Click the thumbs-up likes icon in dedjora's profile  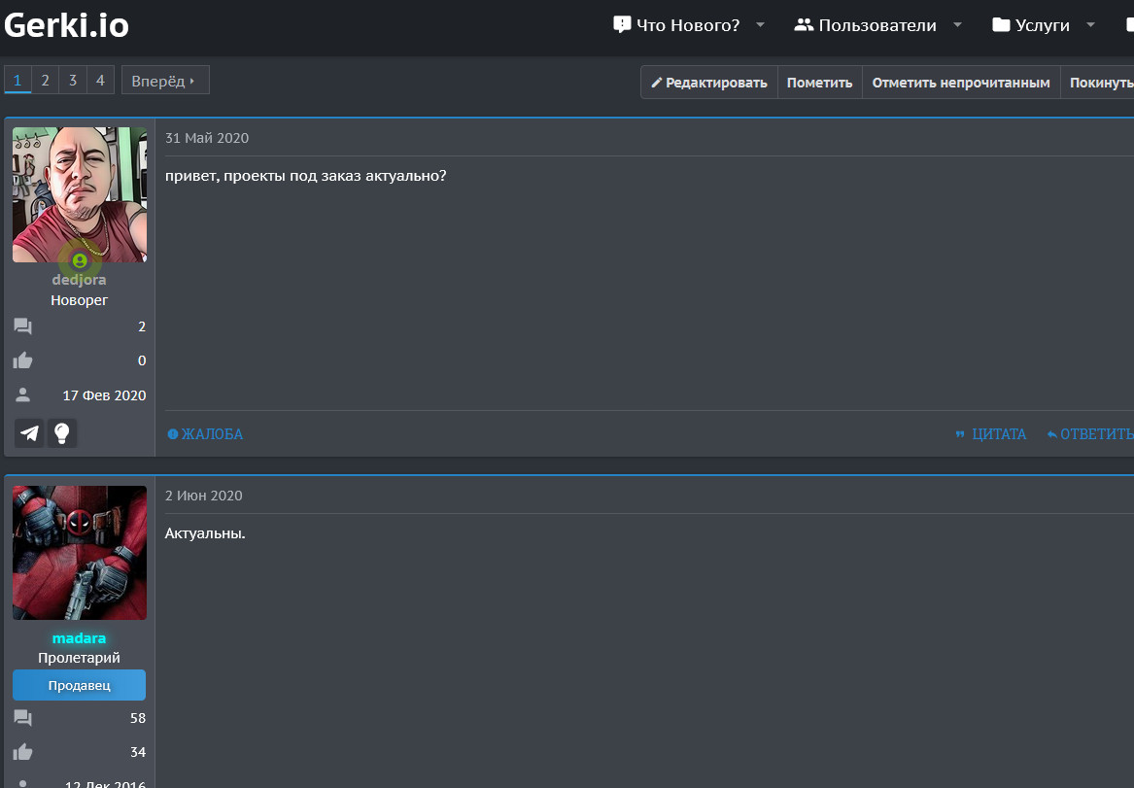tap(22, 360)
